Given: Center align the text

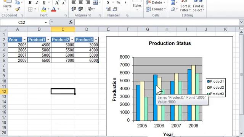Looking at the screenshot, I should [x=80, y=2].
